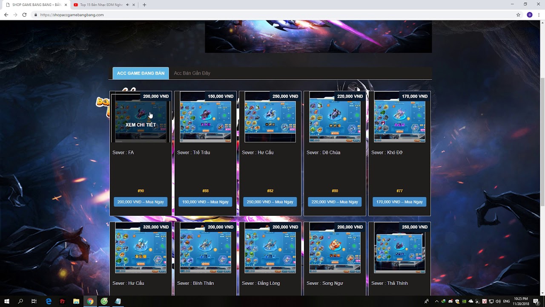Open NVIDIA tray icon

(464, 301)
